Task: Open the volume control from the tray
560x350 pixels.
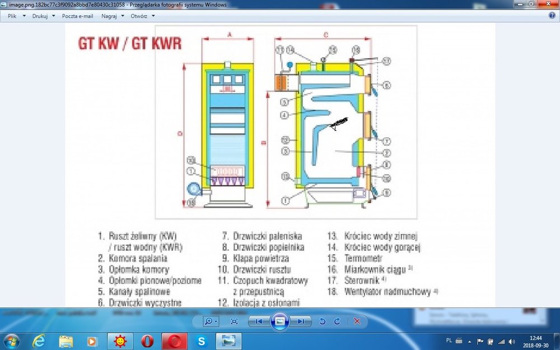Action: pyautogui.click(x=512, y=340)
